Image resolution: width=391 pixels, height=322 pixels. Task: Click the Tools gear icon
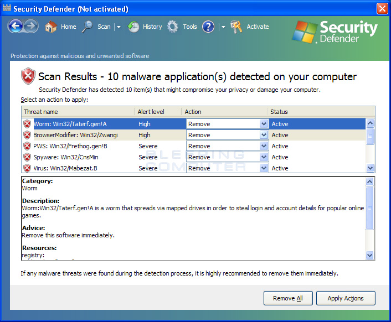pos(173,27)
